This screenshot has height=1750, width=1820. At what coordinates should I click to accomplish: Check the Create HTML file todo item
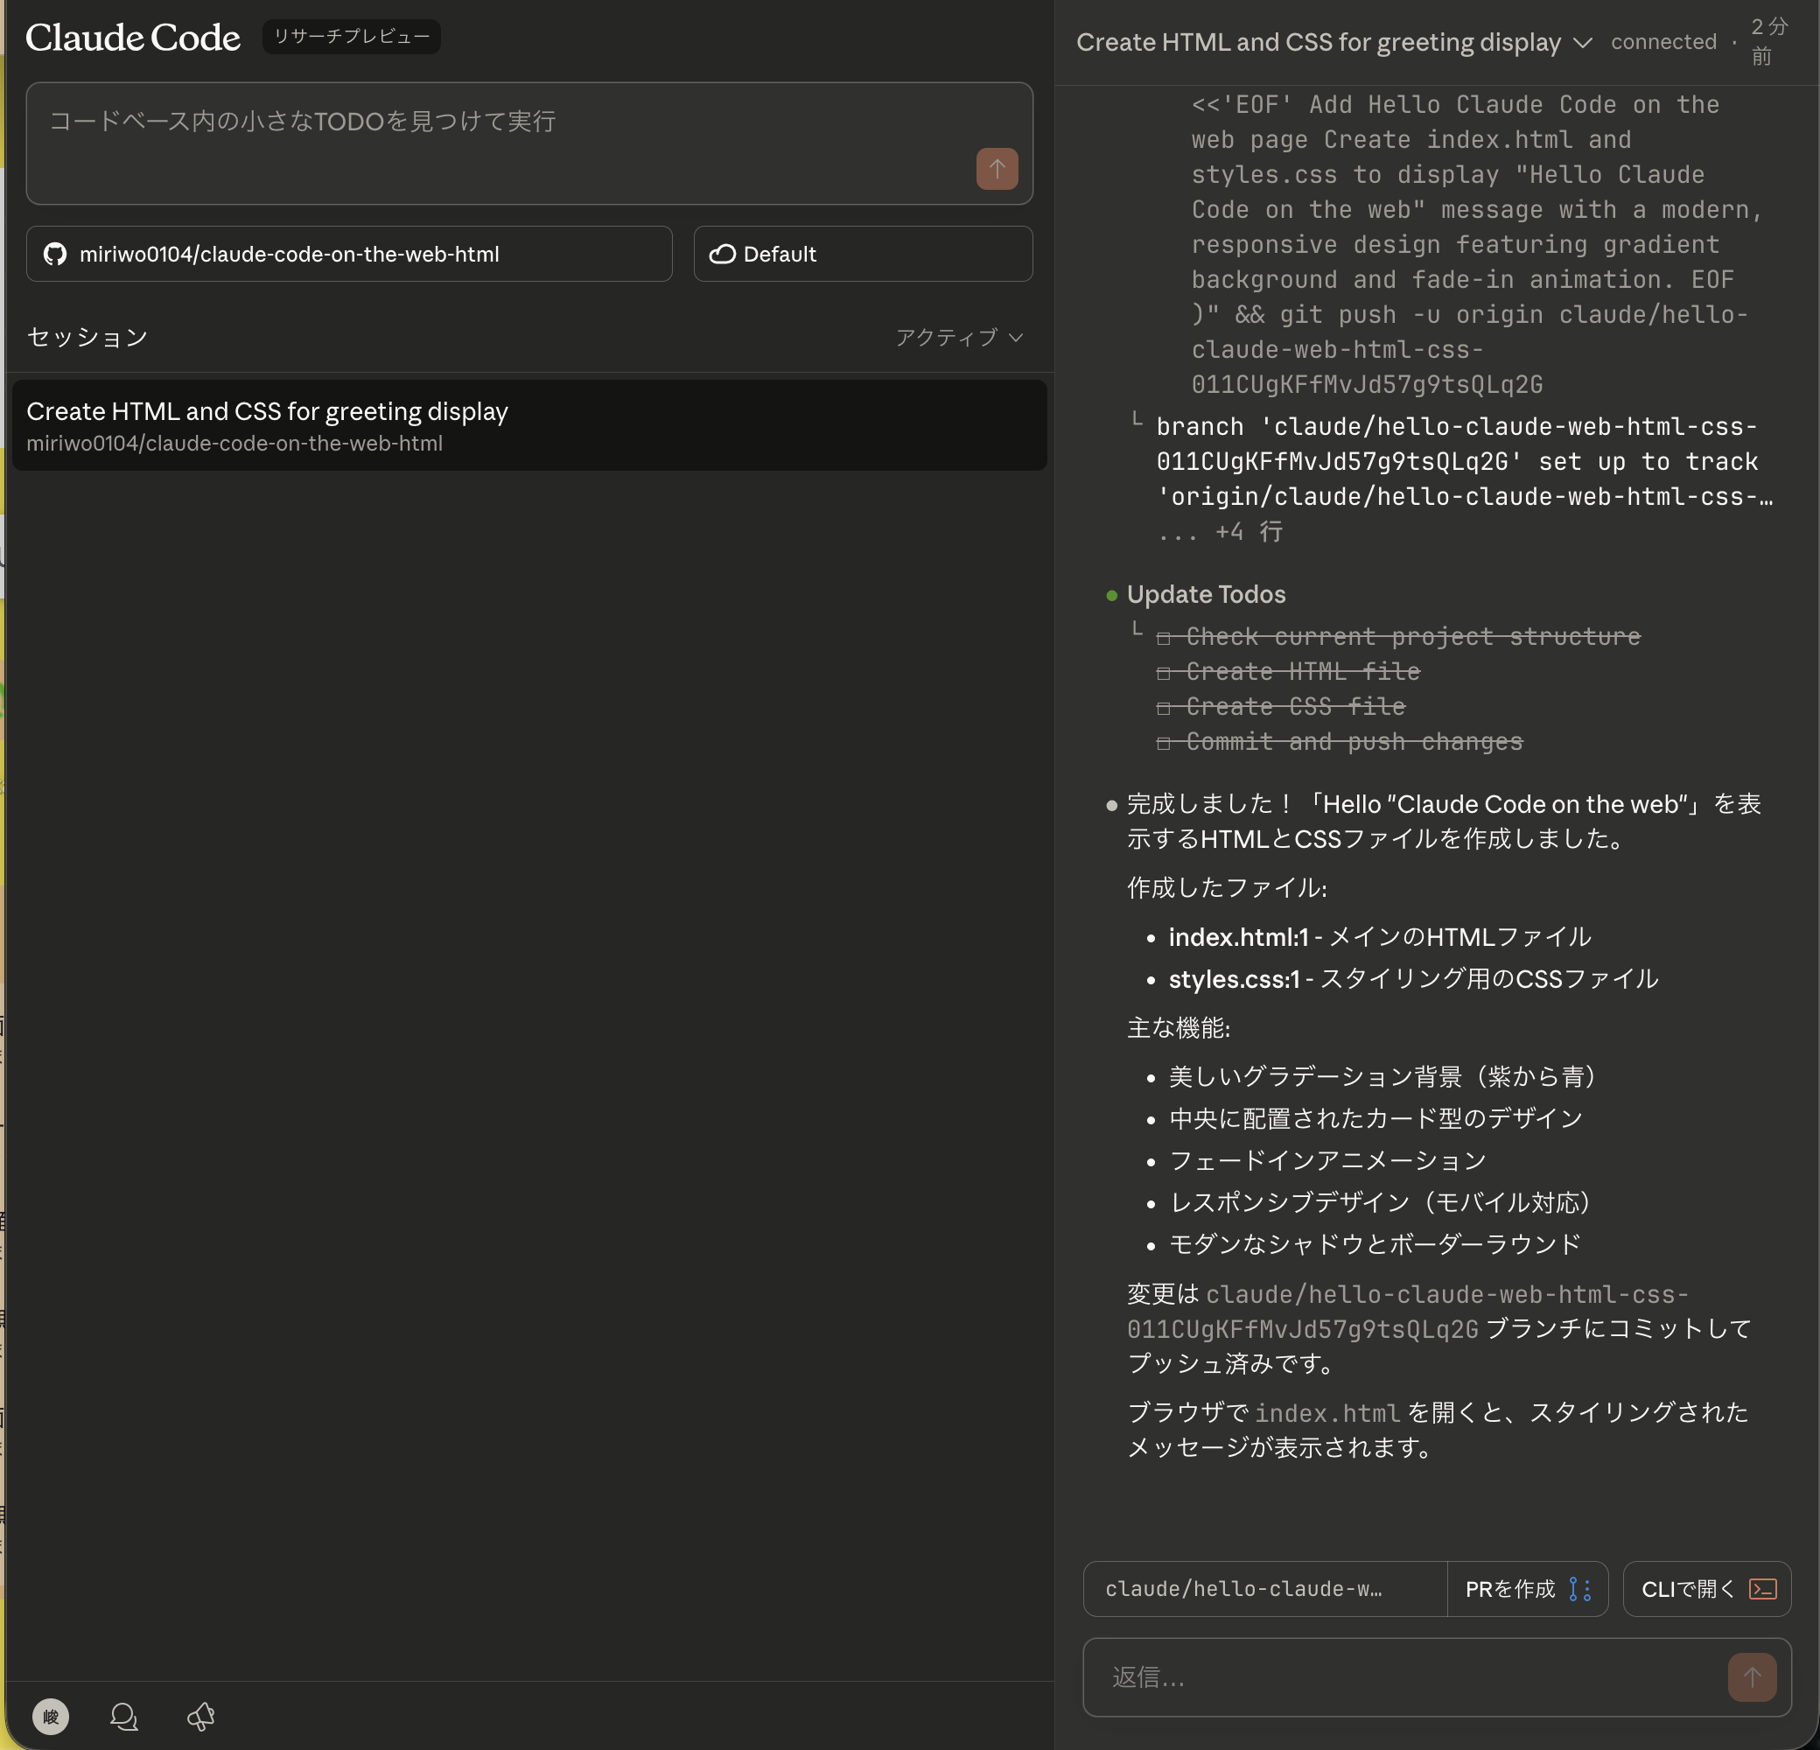coord(1165,670)
